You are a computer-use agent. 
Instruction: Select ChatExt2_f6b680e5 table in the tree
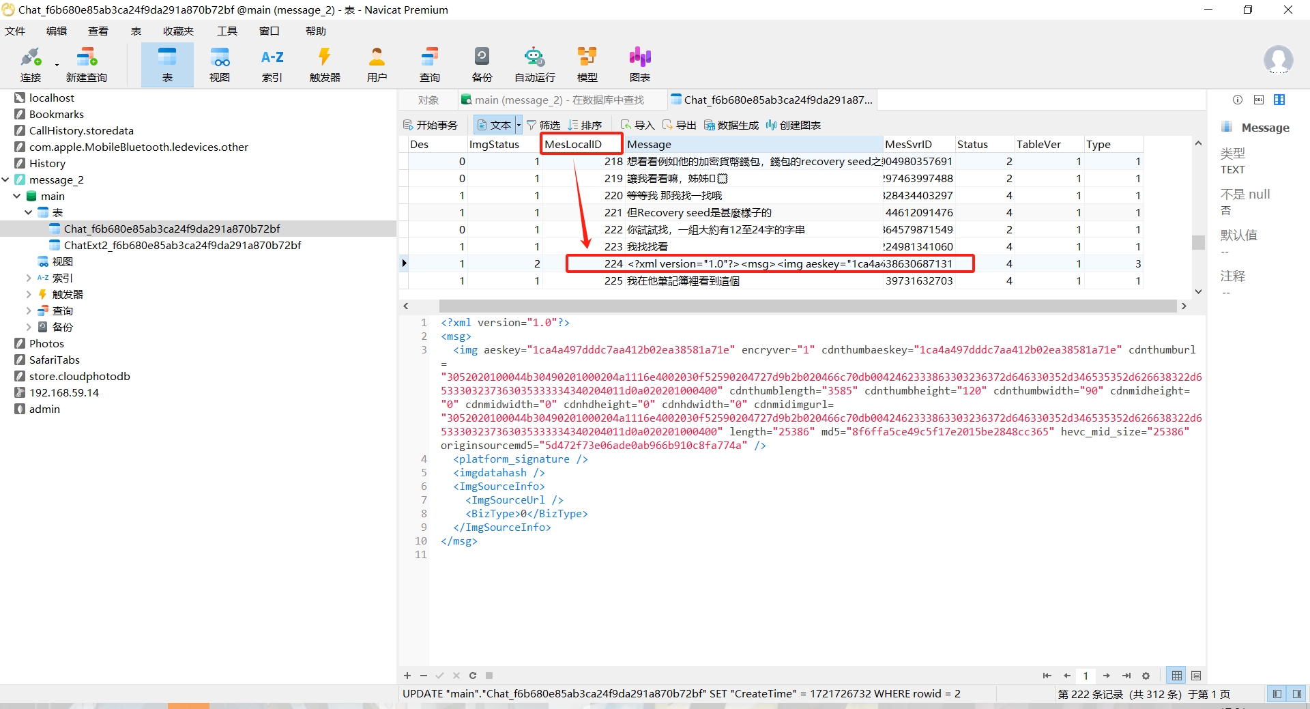tap(181, 245)
